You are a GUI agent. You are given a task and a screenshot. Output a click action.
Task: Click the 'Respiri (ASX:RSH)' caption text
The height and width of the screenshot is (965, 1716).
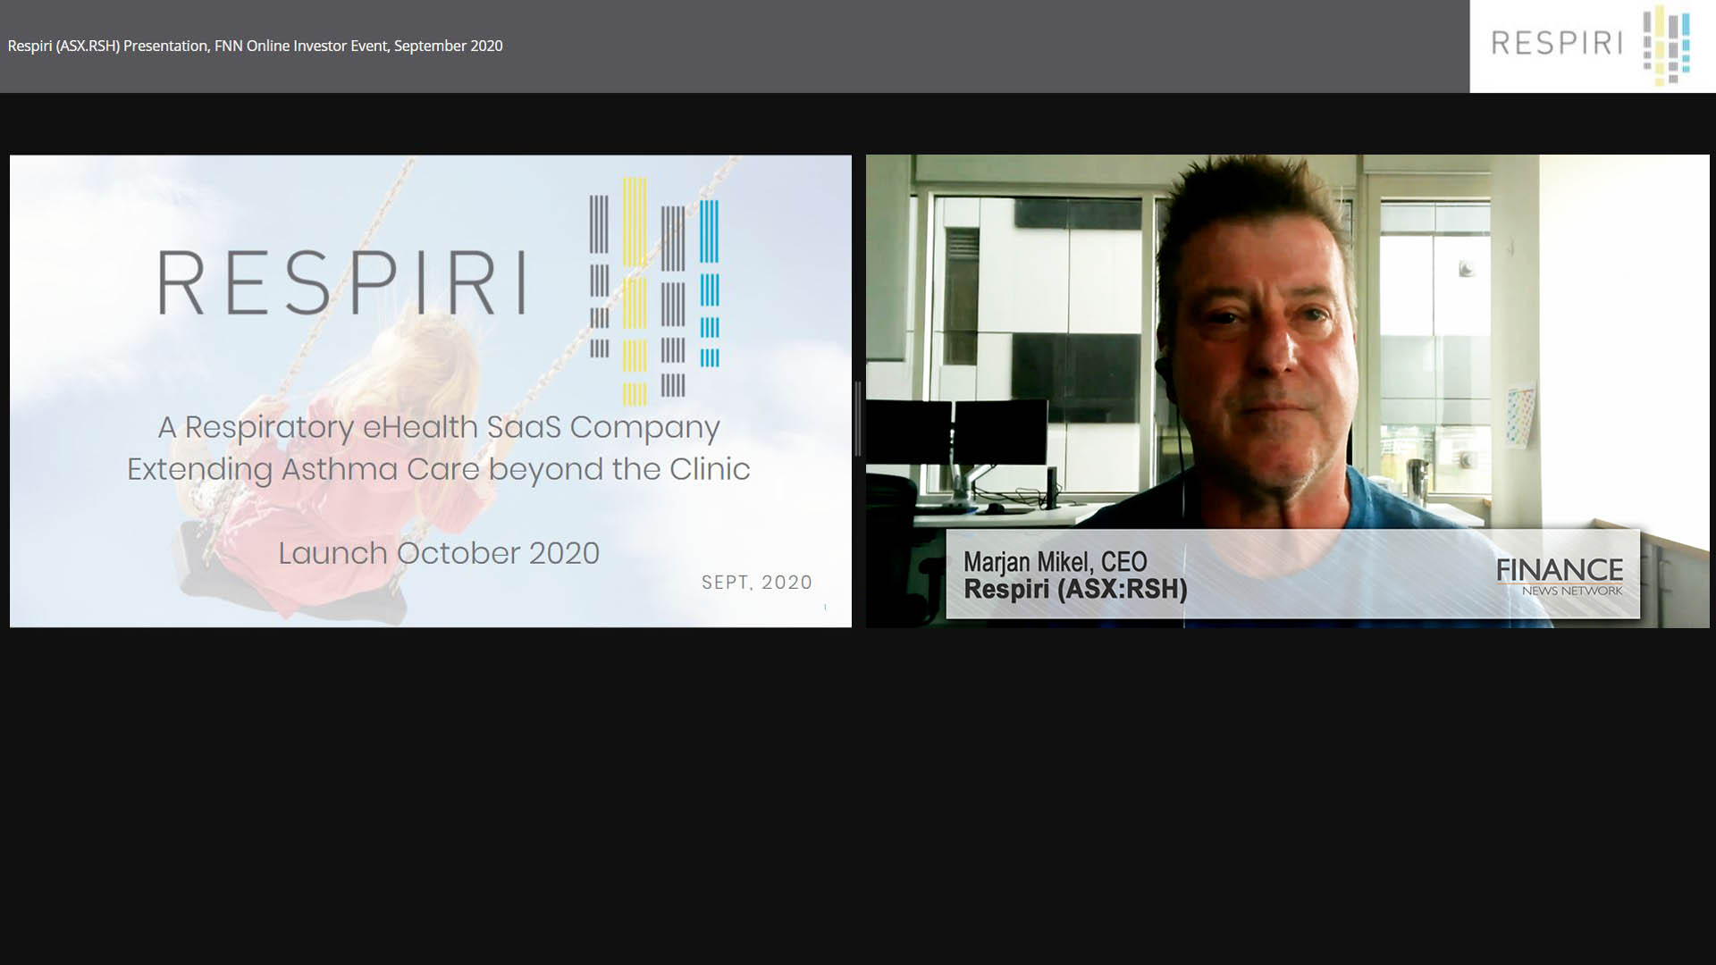coord(1075,590)
